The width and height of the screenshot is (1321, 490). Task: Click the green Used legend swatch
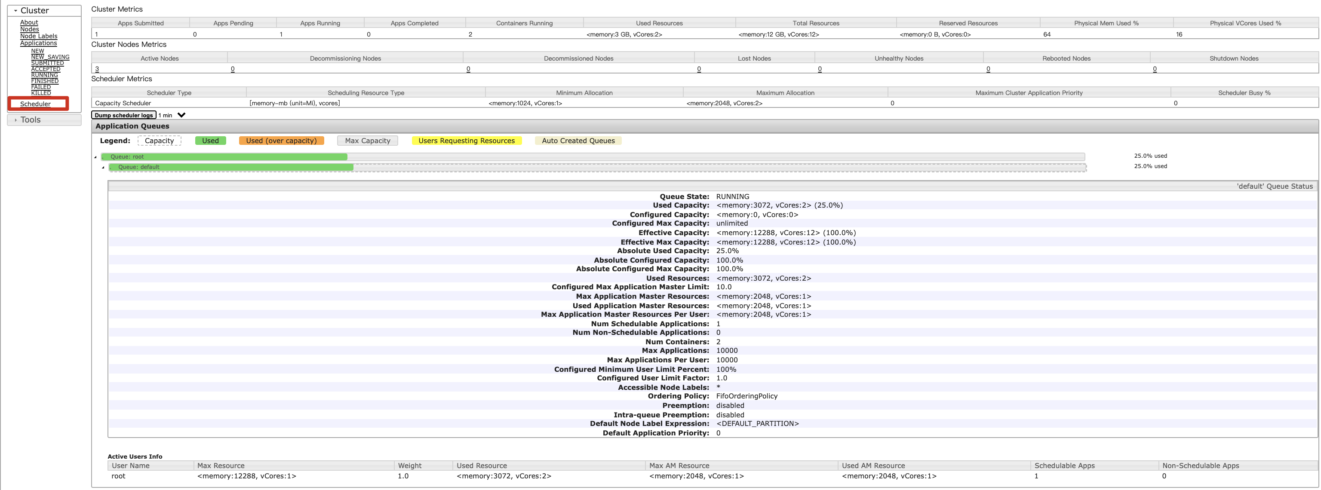(210, 141)
